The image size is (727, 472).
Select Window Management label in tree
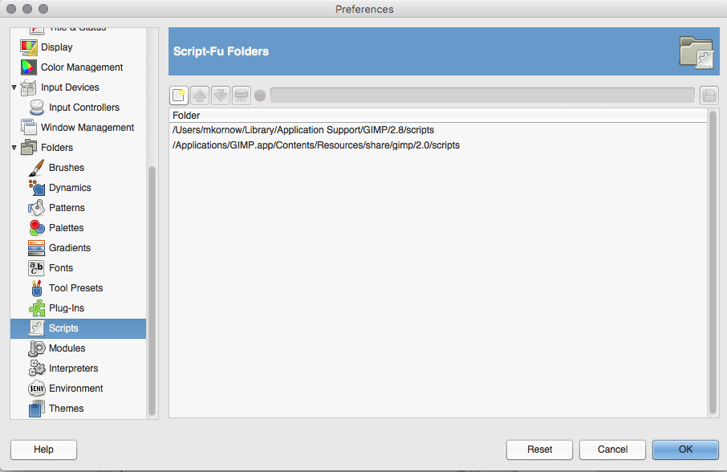pos(87,128)
